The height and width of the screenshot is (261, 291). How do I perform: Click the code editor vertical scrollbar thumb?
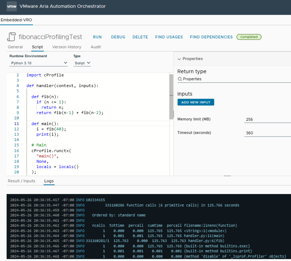pyautogui.click(x=171, y=97)
